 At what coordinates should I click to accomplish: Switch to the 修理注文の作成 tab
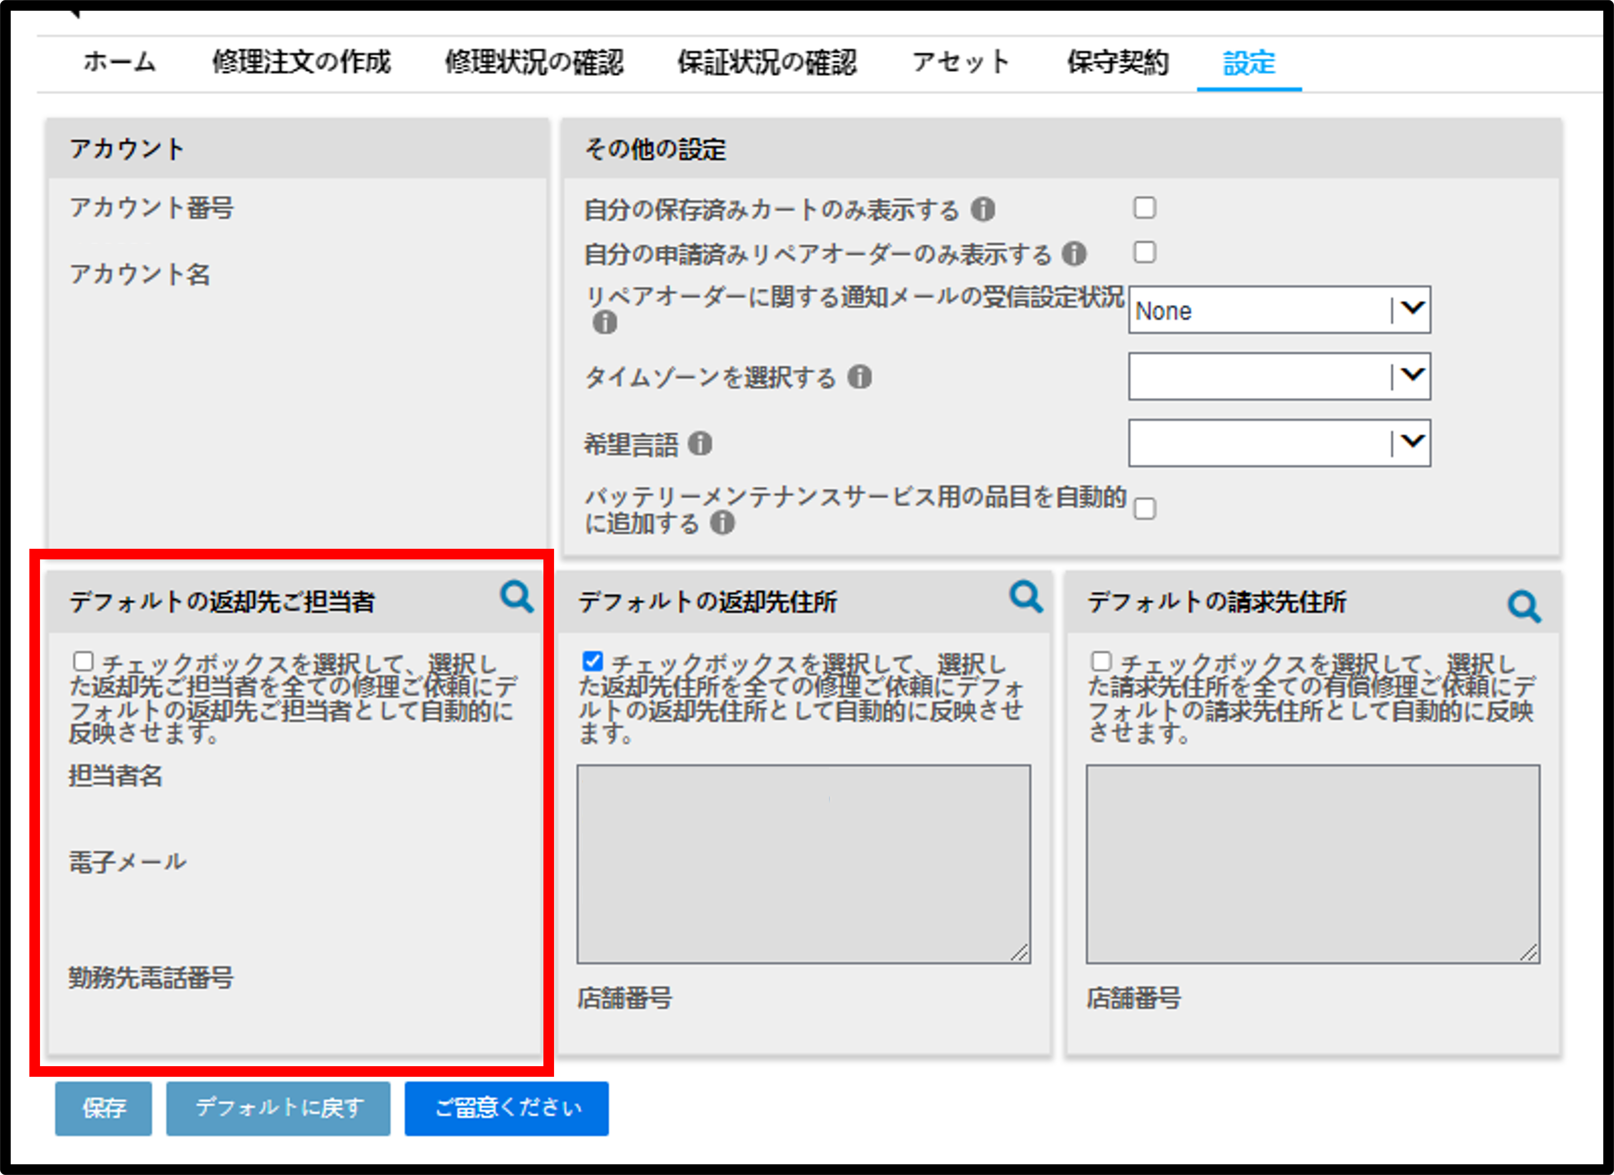coord(302,63)
